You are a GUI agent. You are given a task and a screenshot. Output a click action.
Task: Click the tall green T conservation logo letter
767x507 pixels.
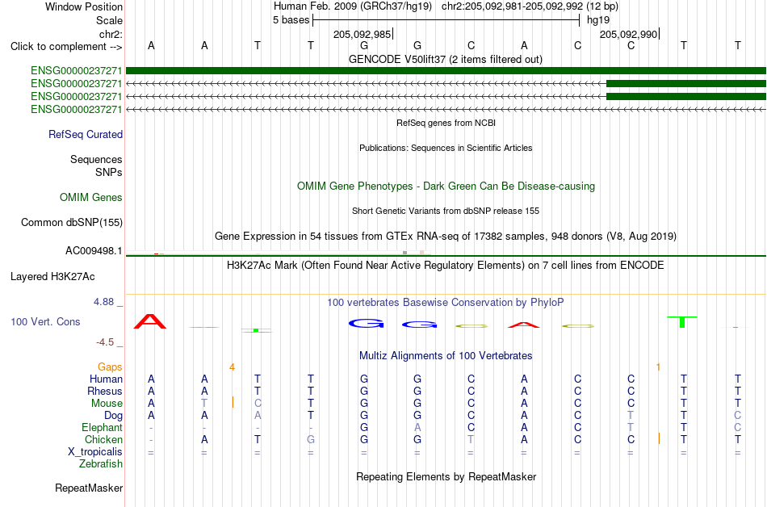[682, 322]
